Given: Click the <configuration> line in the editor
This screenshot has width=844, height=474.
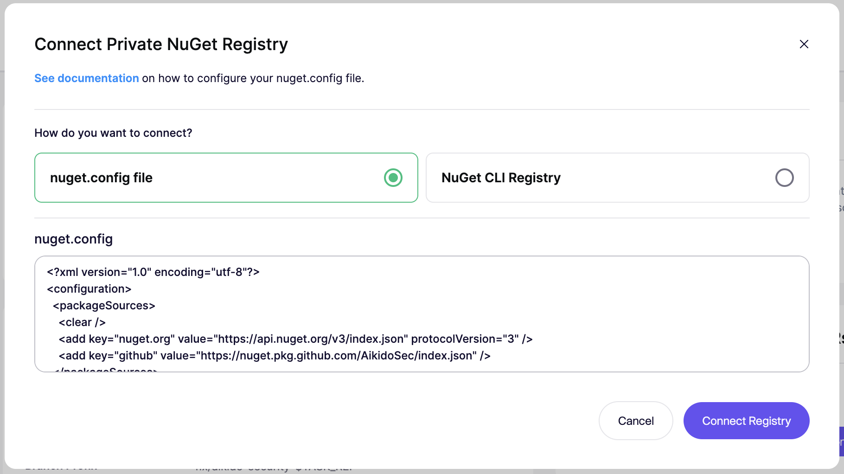Looking at the screenshot, I should click(89, 289).
